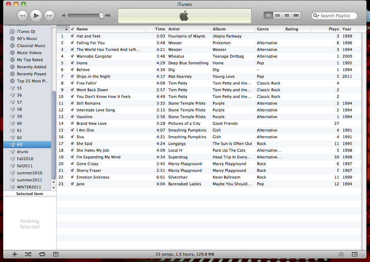
Task: Uncheck She Said checkbox
Action: (72, 144)
